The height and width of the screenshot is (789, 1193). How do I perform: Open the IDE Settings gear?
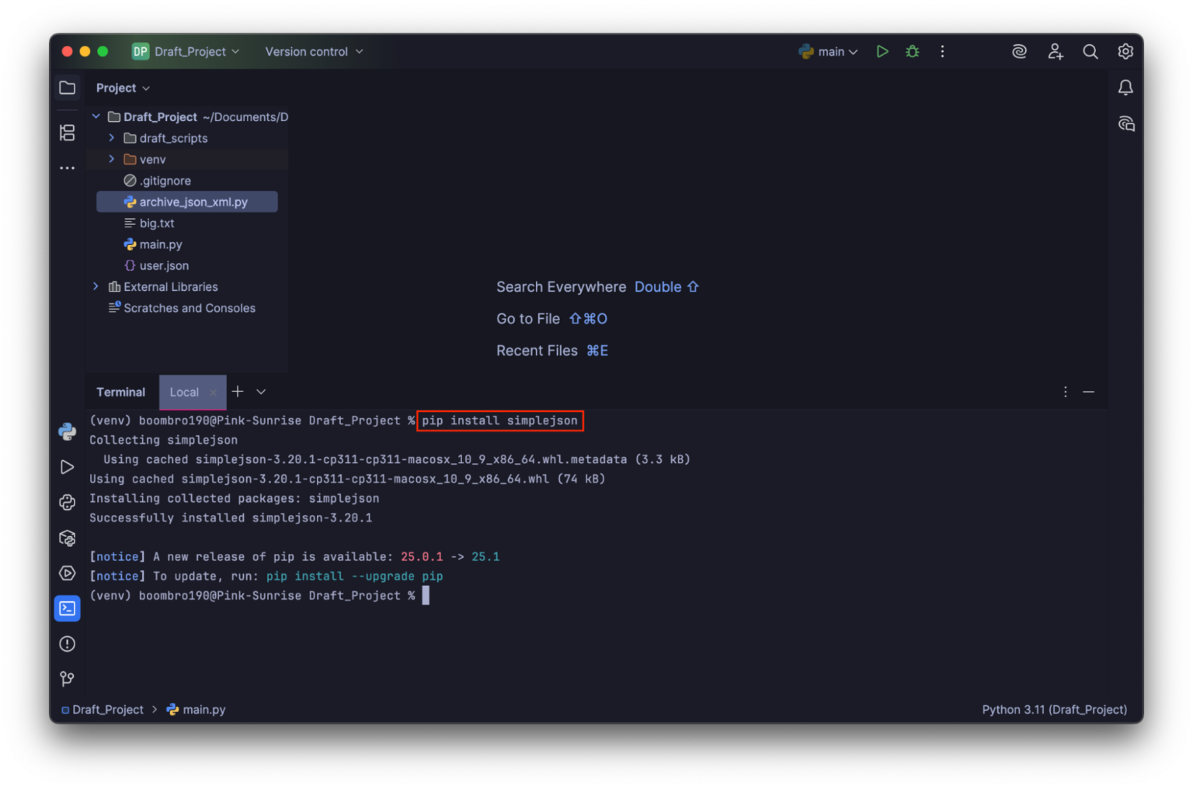[x=1125, y=51]
